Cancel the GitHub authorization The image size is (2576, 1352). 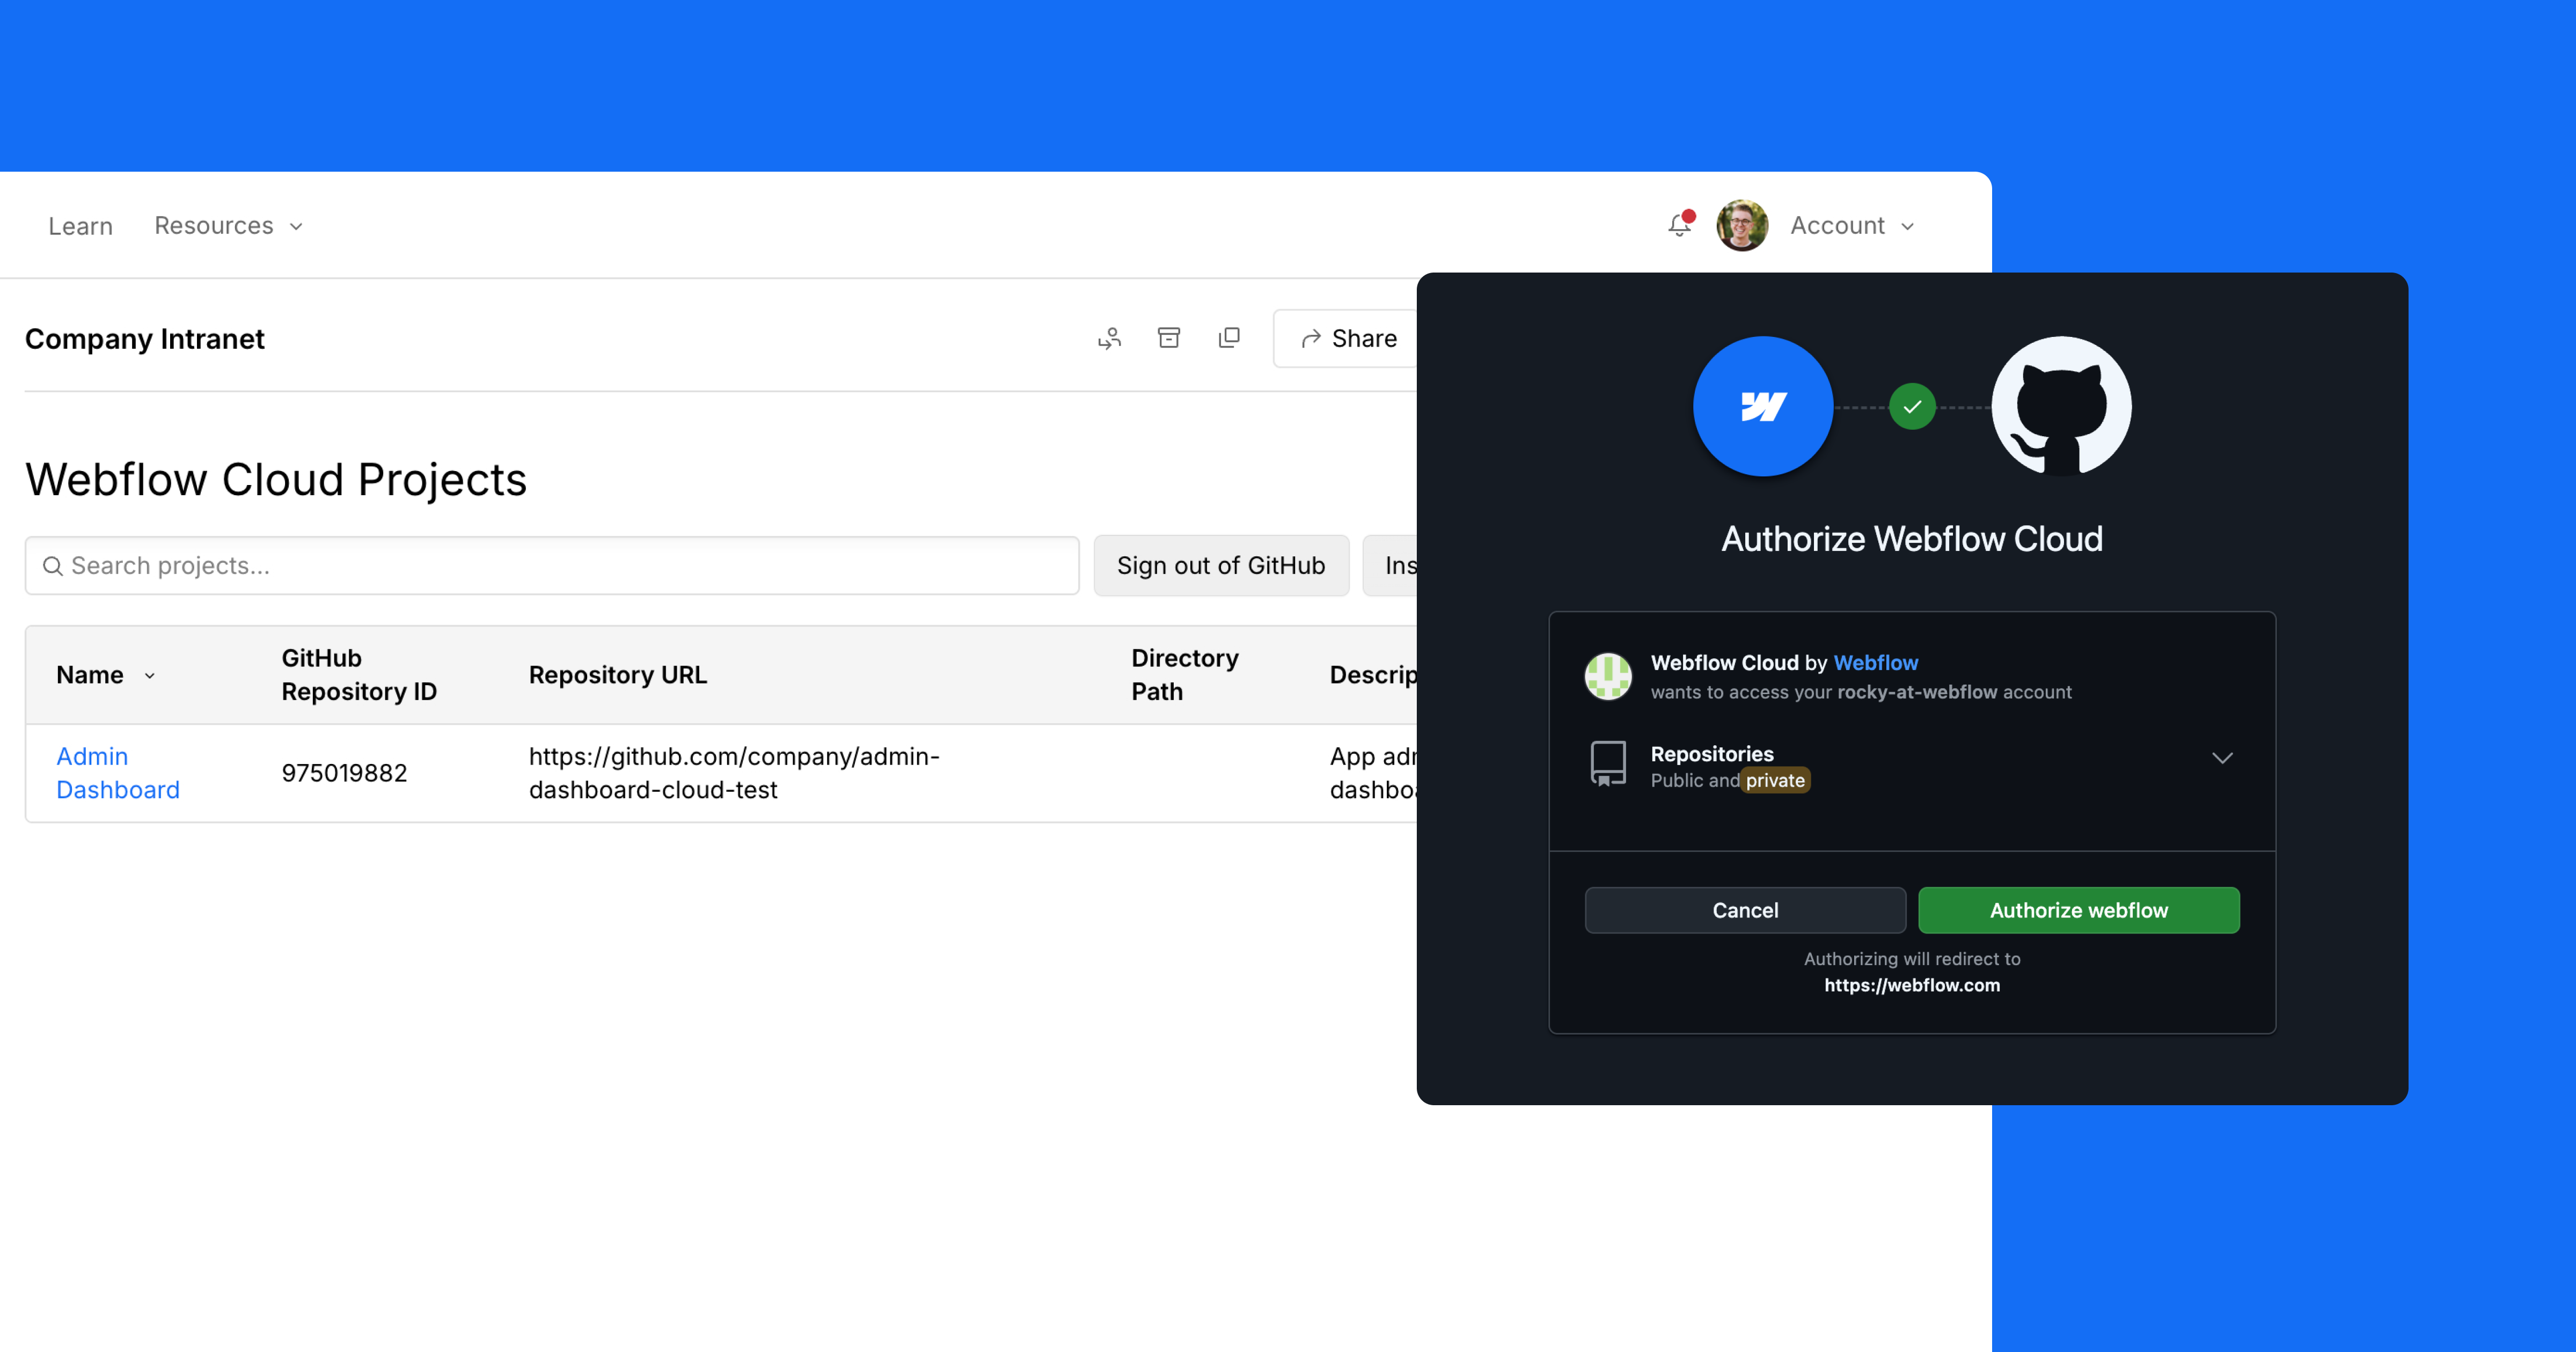1745,910
